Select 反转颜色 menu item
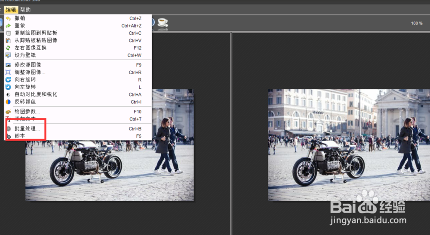 coord(78,102)
